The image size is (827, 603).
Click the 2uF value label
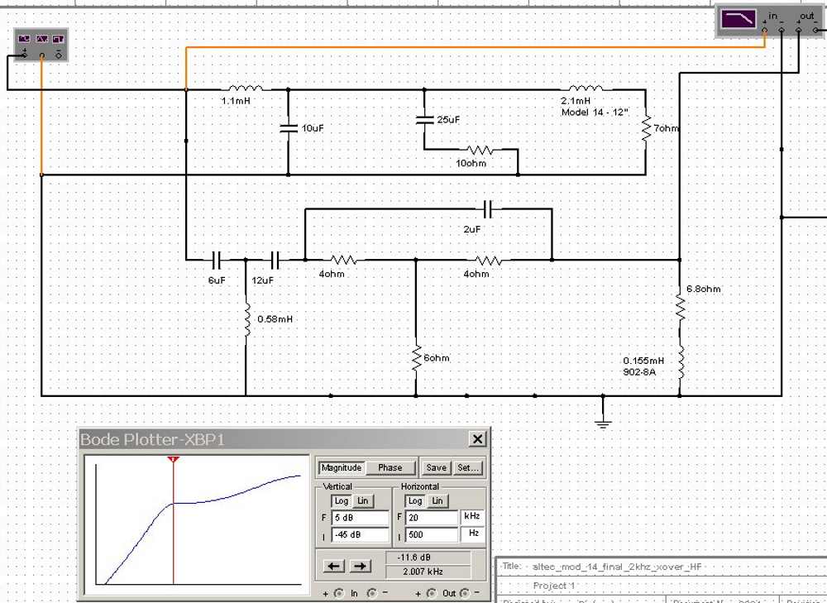coord(472,229)
